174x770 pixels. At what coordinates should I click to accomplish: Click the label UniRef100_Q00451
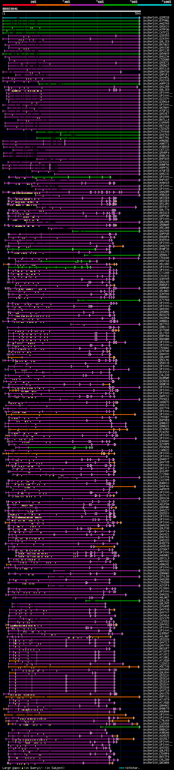156,78
